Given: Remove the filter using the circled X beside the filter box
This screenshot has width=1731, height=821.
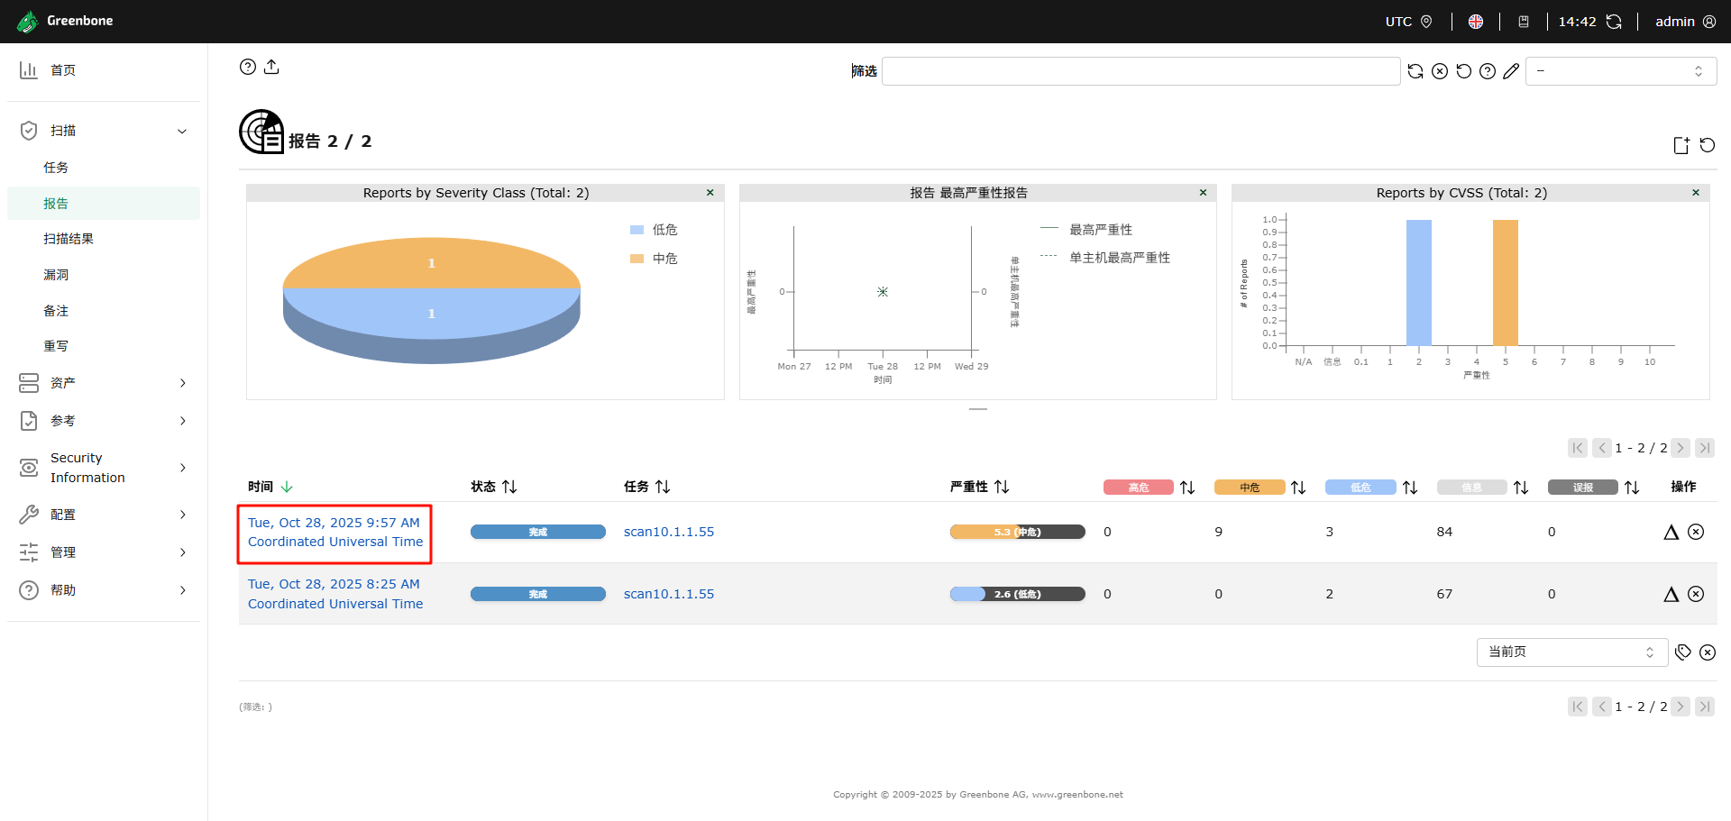Looking at the screenshot, I should pyautogui.click(x=1440, y=71).
